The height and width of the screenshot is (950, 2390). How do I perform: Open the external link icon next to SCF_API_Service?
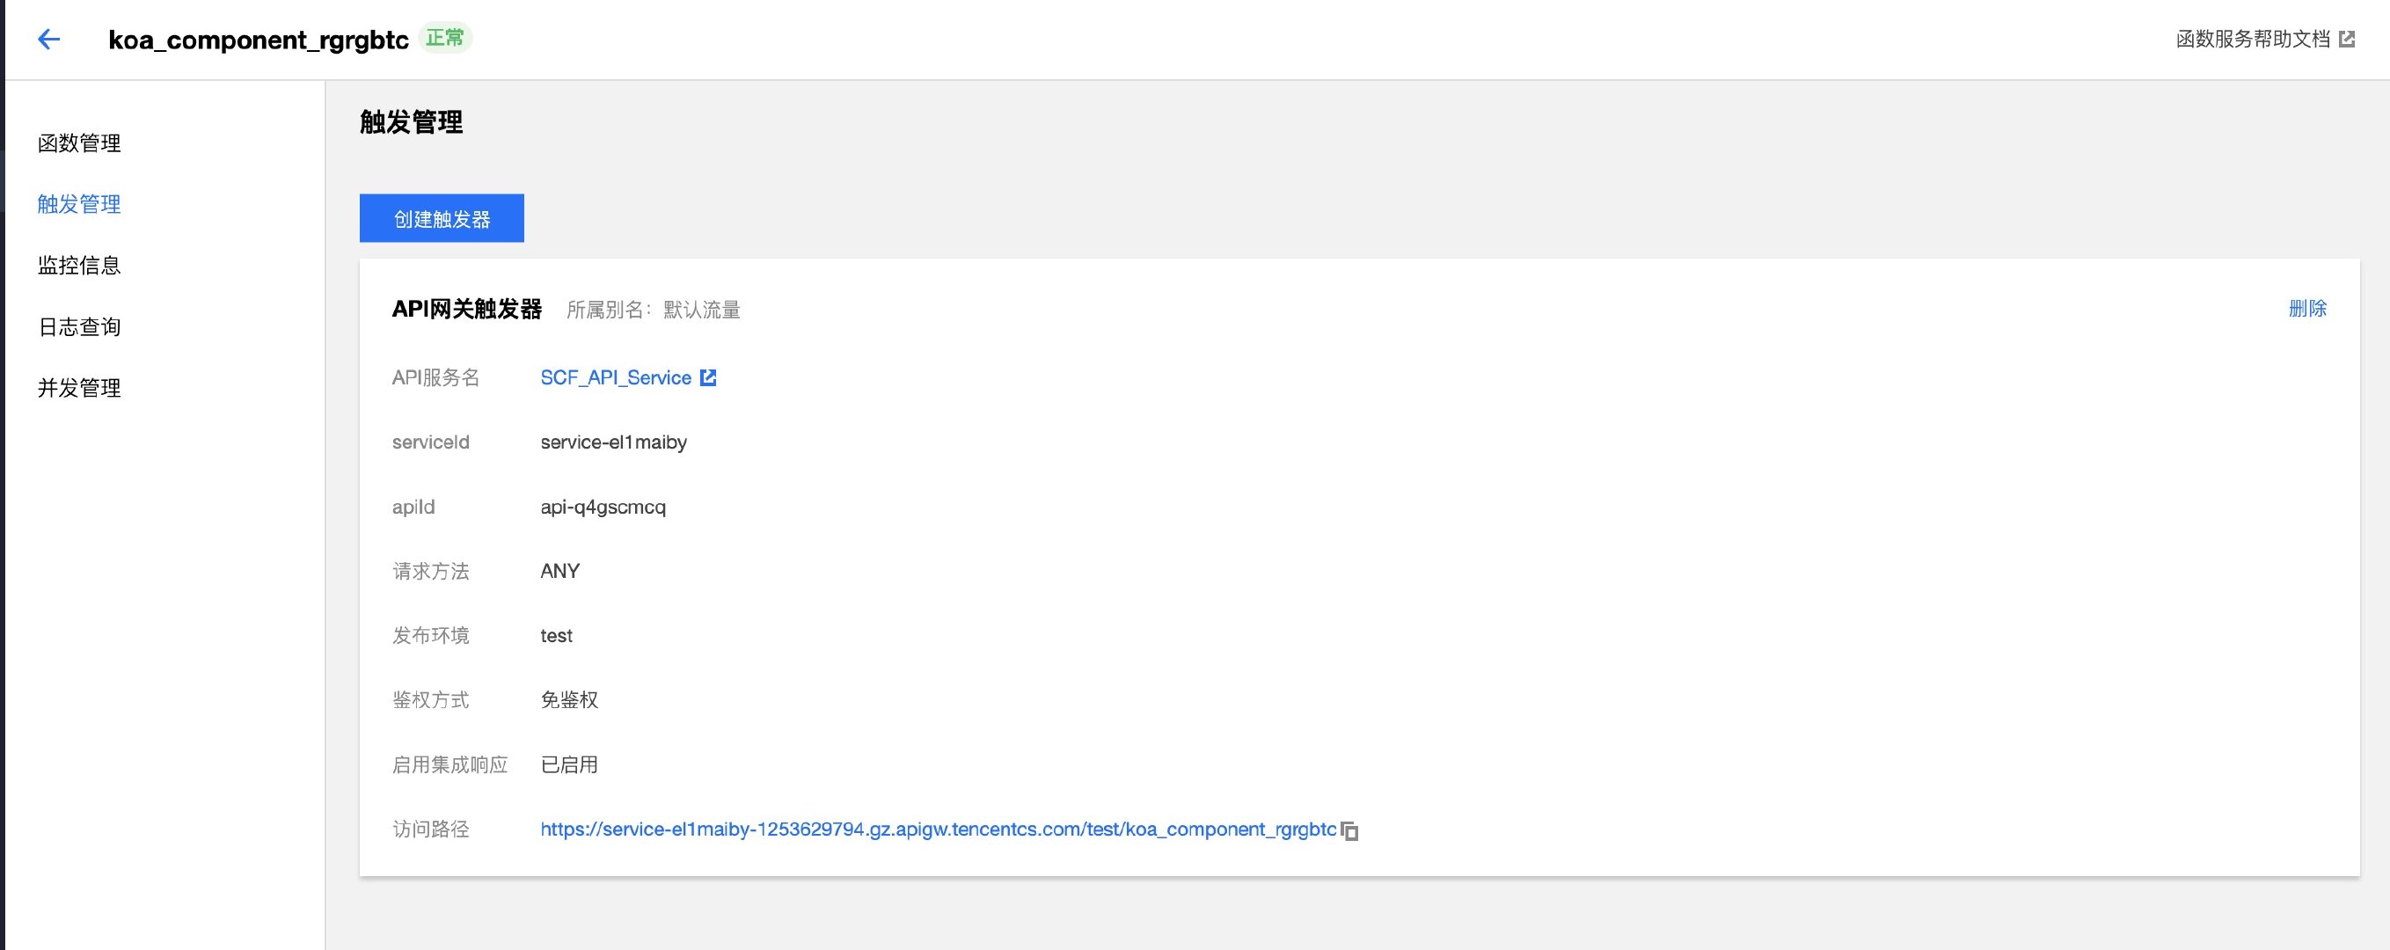[x=708, y=377]
